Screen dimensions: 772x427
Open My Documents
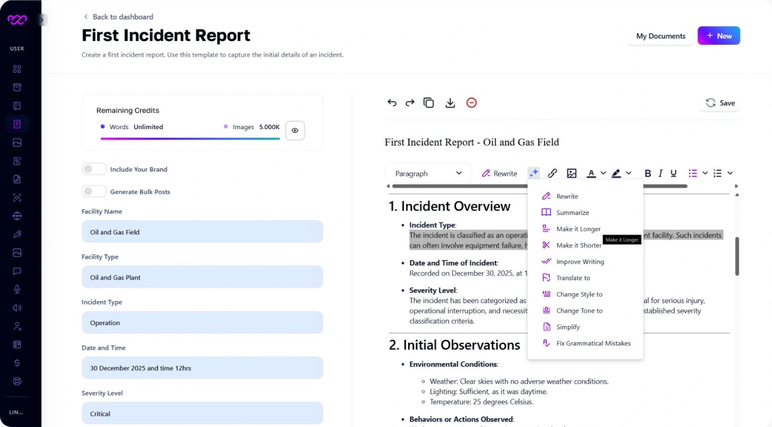click(661, 36)
